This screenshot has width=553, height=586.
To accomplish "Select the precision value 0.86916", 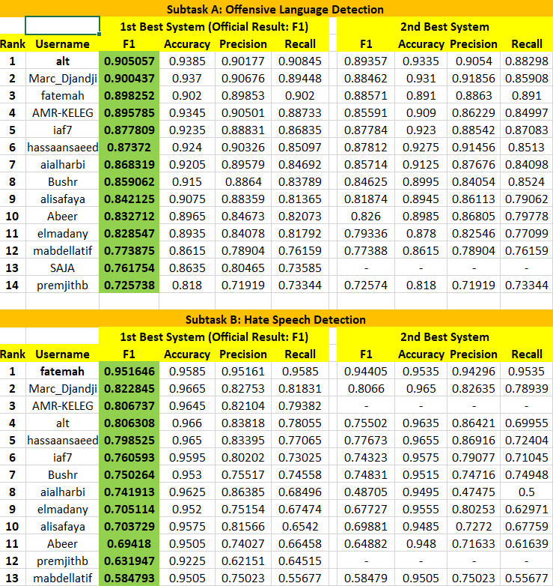I will point(473,440).
